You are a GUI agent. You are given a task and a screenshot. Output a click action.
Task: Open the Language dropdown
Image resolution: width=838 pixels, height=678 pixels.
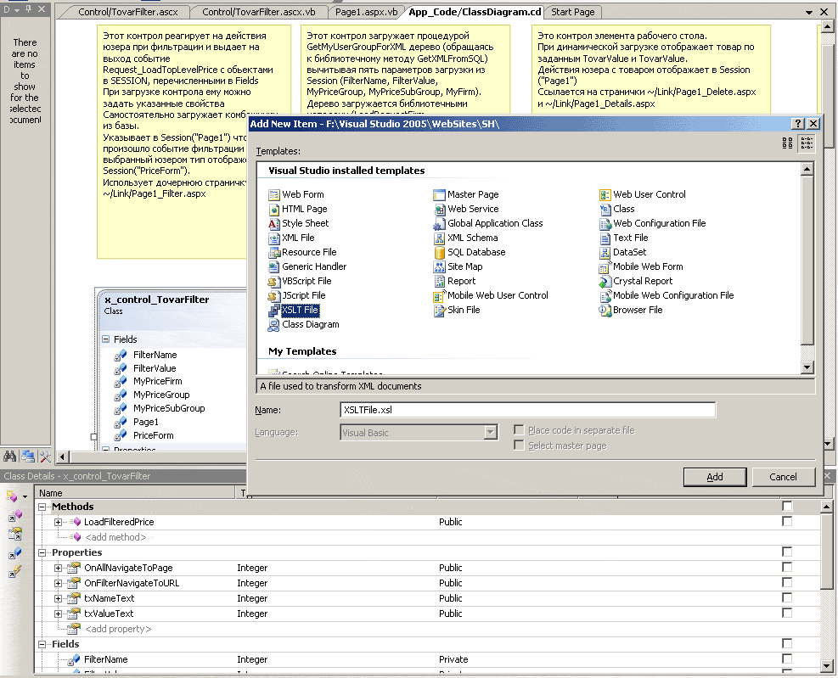point(490,432)
